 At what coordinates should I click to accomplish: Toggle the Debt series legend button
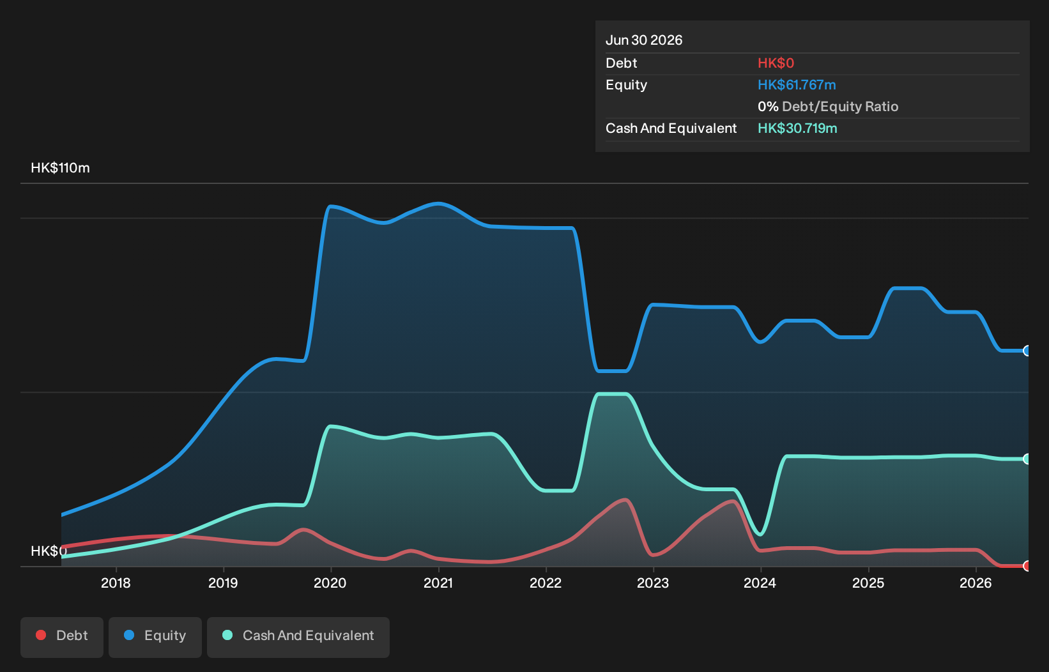pos(62,637)
